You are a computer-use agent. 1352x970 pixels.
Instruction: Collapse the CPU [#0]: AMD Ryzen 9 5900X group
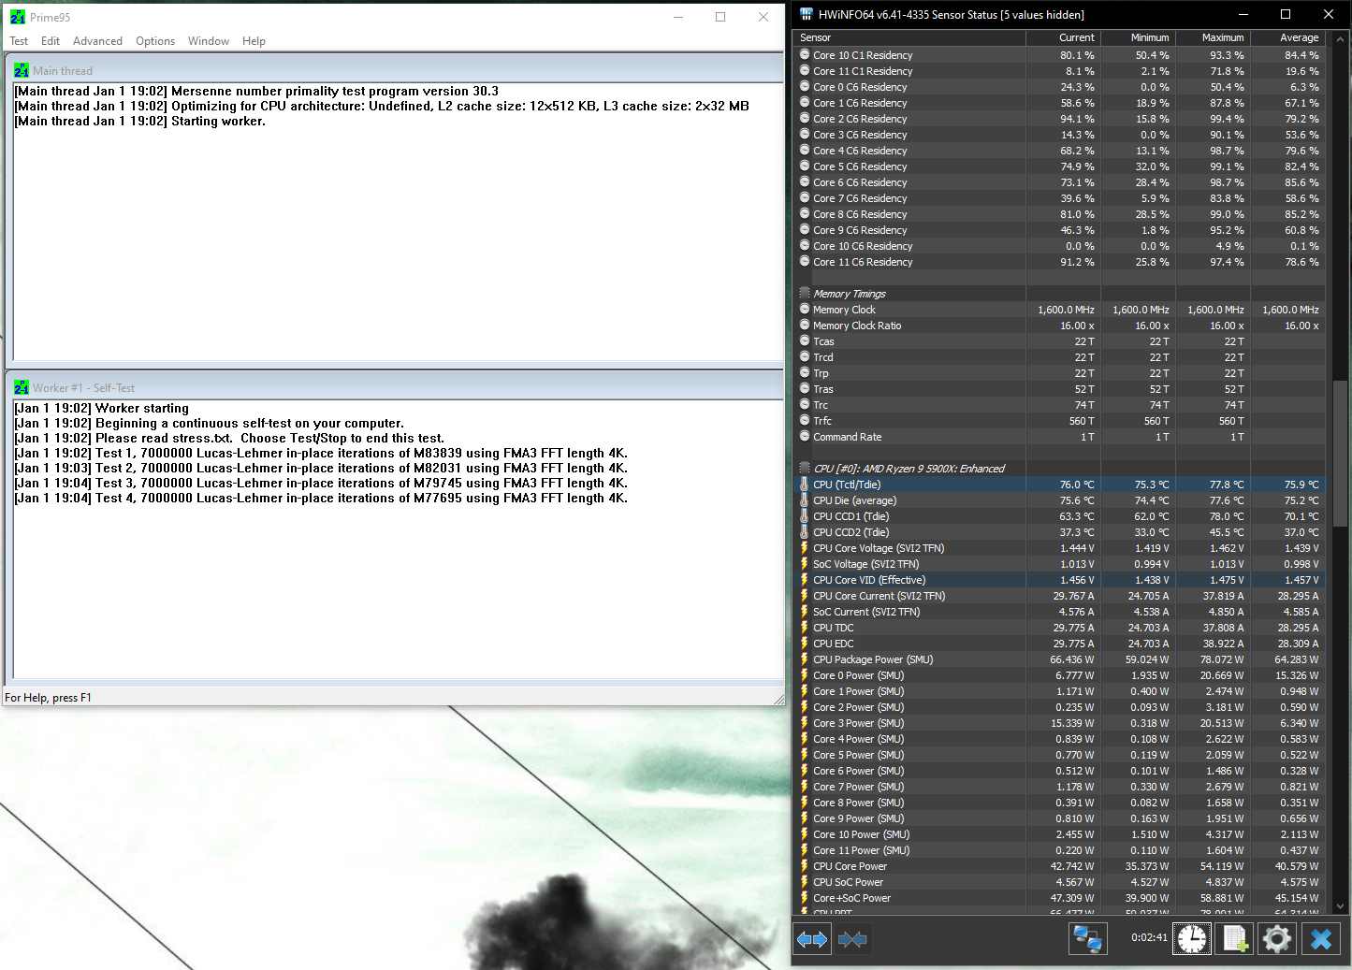tap(805, 469)
